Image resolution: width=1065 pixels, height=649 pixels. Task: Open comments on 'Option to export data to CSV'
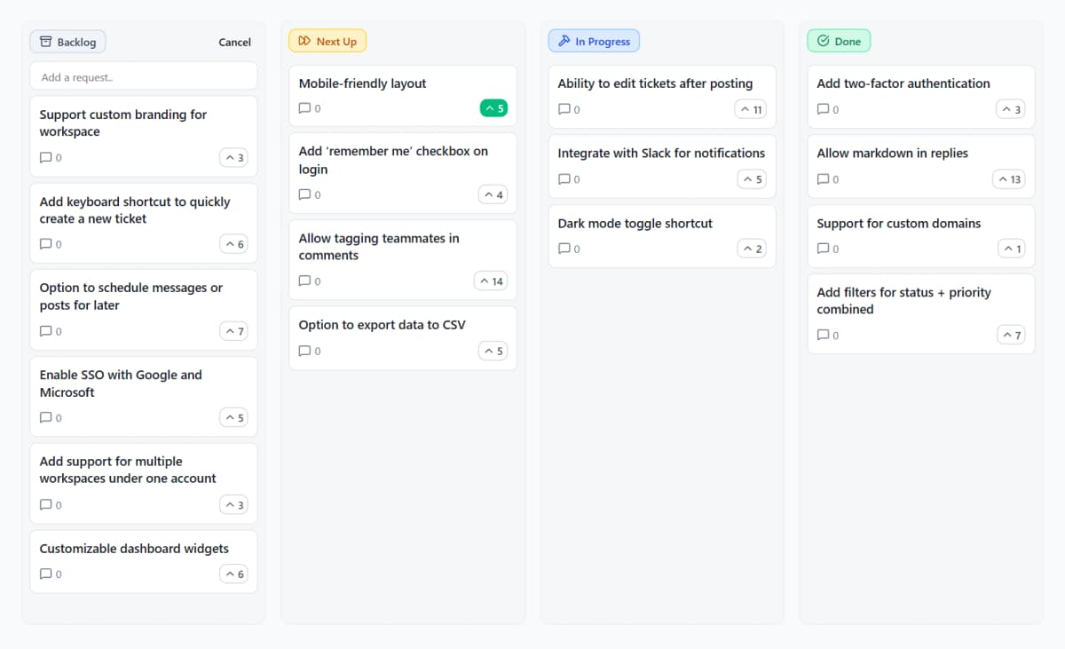click(x=303, y=351)
